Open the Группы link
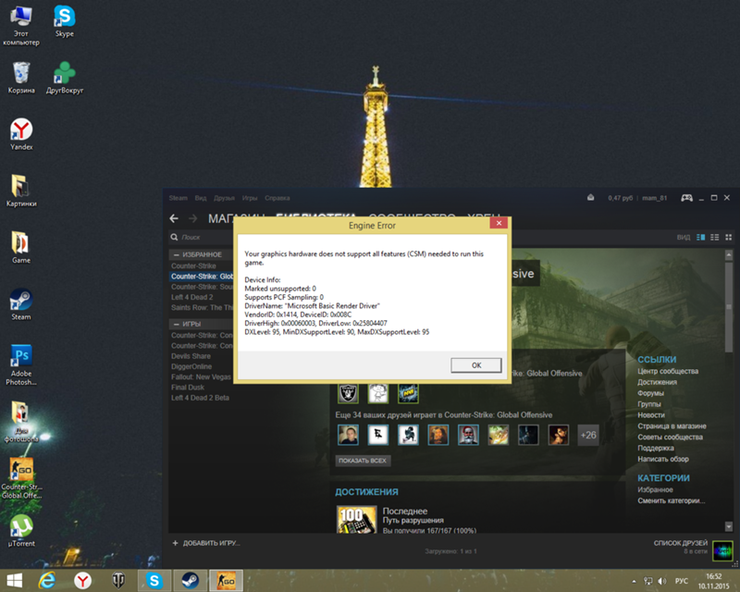This screenshot has width=740, height=592. [649, 404]
